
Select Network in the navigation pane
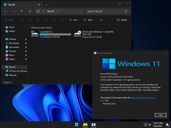click(13, 75)
